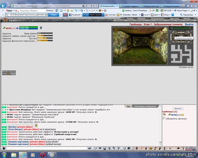This screenshot has width=198, height=158.
Task: Click the eraser icon to clear chat
Action: click(x=95, y=148)
